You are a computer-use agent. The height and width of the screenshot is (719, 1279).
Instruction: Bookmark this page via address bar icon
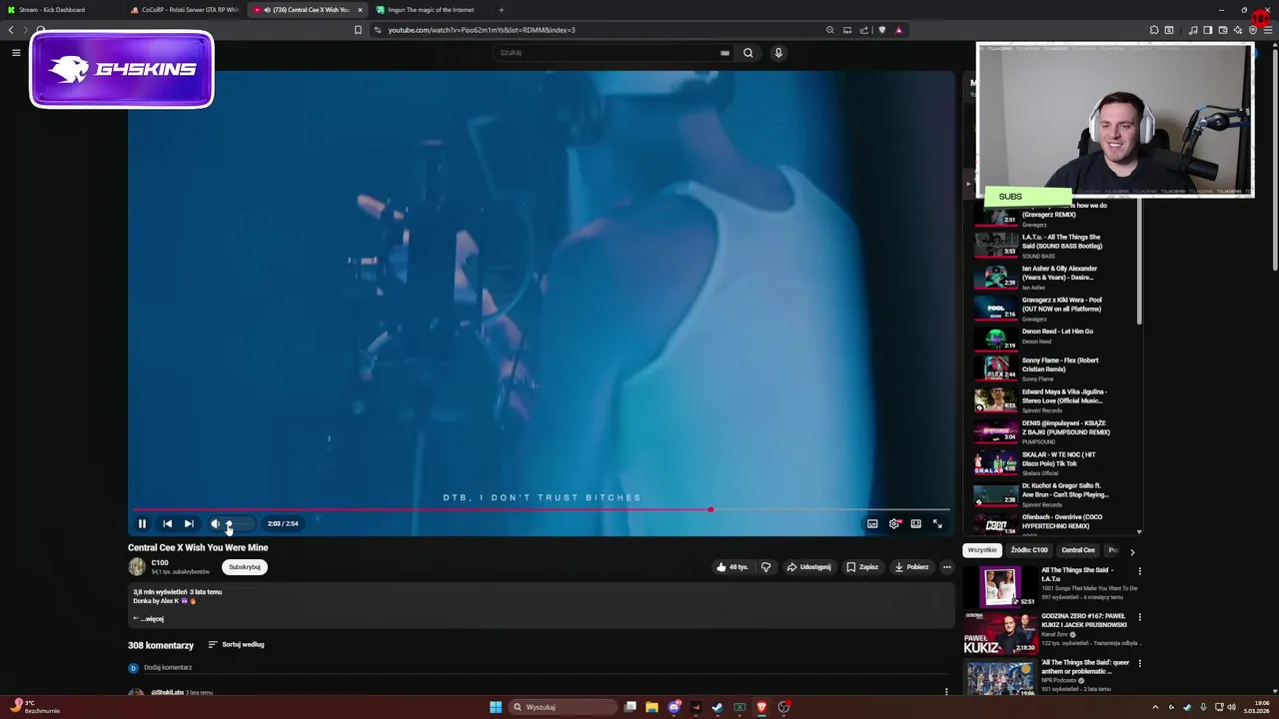click(358, 30)
